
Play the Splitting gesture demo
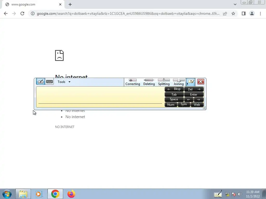tap(164, 82)
